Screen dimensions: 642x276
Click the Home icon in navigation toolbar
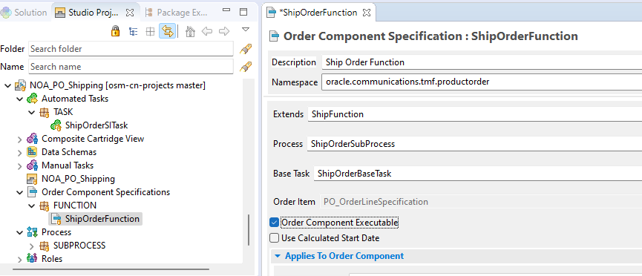pyautogui.click(x=190, y=31)
